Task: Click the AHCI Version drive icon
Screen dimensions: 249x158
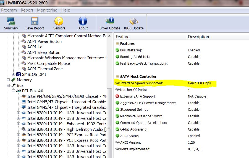Action: pyautogui.click(x=117, y=142)
